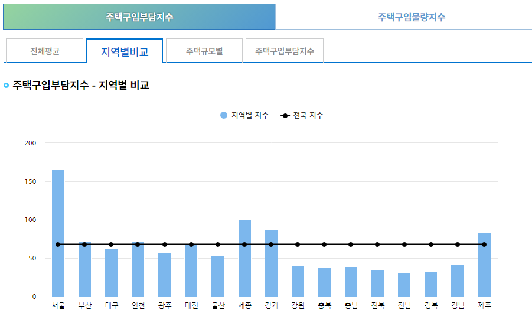Click the 전국 지수 line point above 광주
This screenshot has height=329, width=532.
point(165,245)
